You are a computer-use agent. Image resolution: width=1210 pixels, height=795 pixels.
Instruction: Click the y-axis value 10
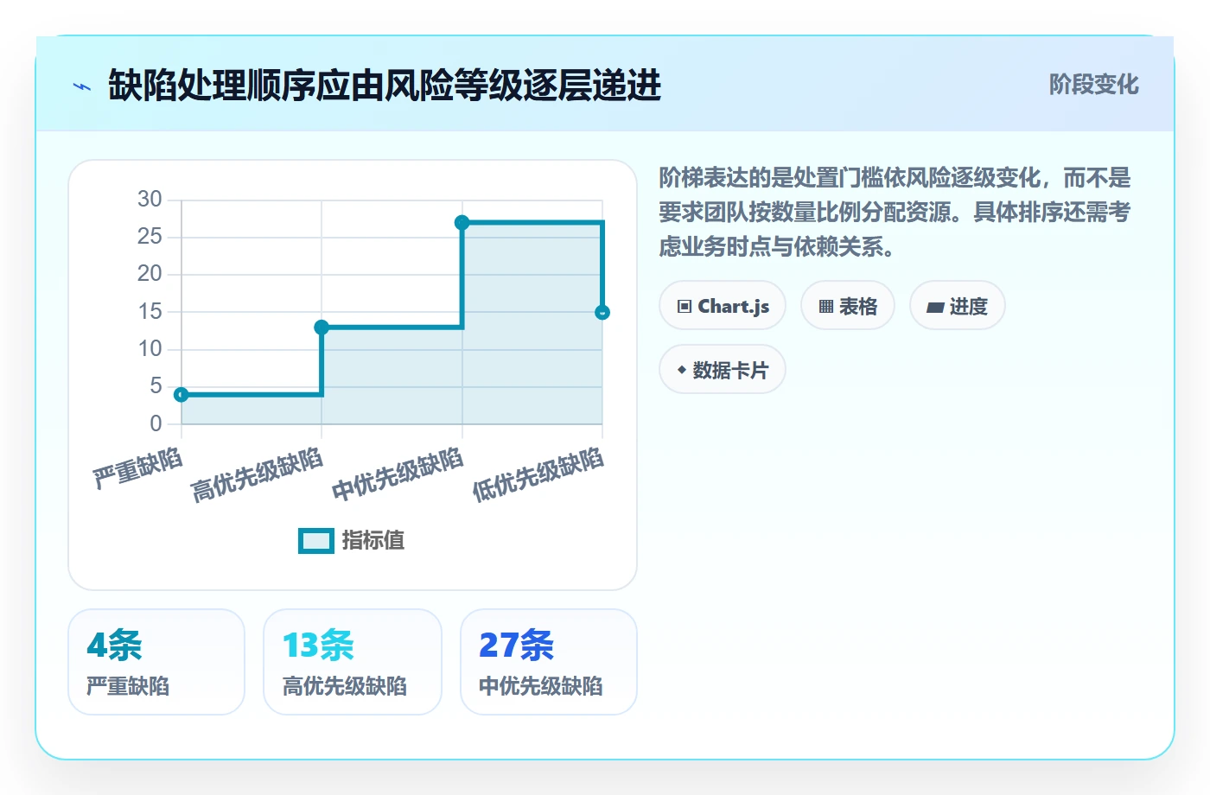(150, 349)
